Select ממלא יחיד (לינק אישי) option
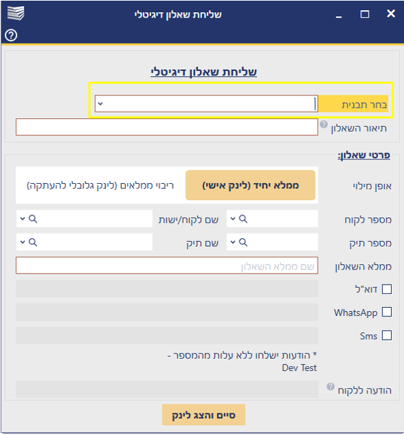This screenshot has height=435, width=404. point(250,185)
